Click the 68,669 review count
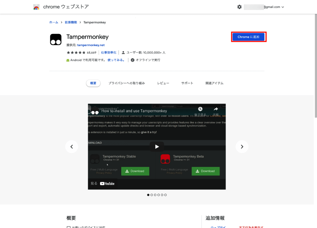The height and width of the screenshot is (228, 317). coord(91,53)
